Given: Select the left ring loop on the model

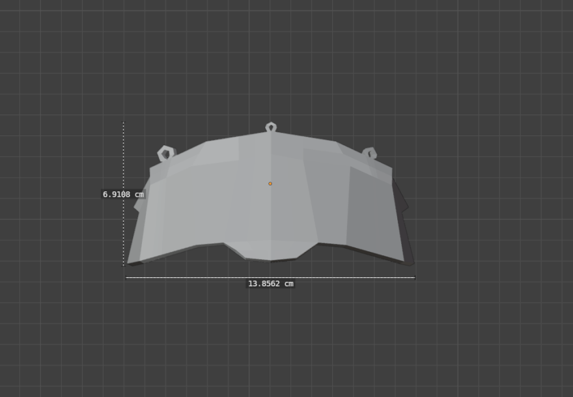Looking at the screenshot, I should tap(166, 154).
